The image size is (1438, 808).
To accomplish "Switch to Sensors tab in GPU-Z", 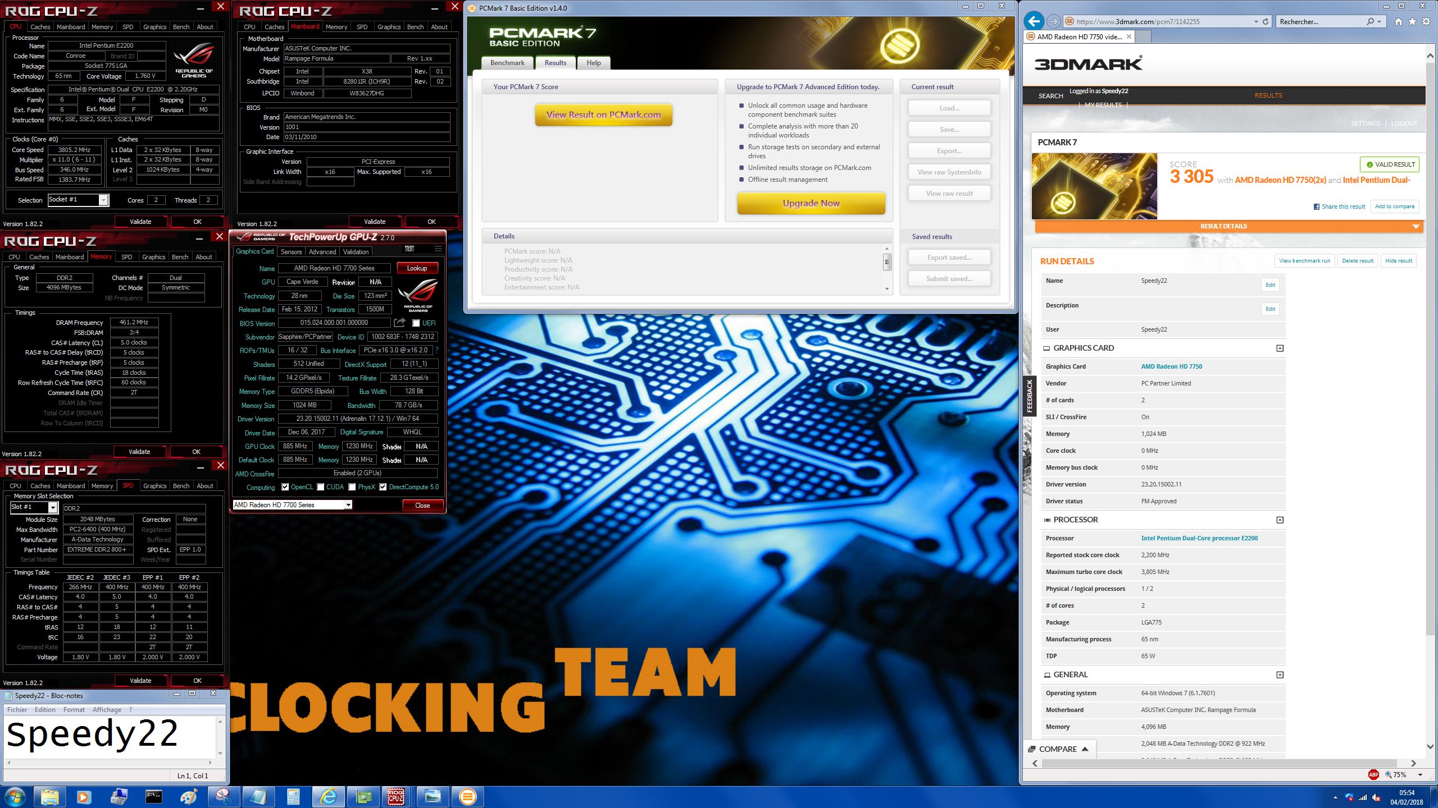I will 291,252.
